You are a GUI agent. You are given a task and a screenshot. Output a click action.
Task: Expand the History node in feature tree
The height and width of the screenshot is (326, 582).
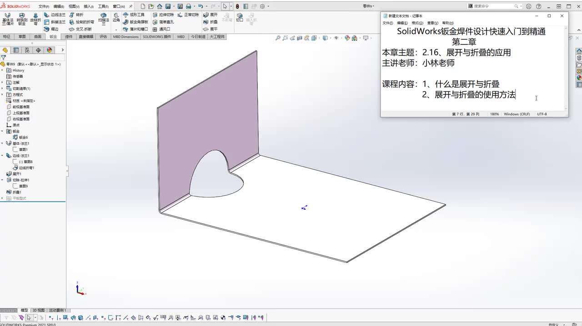click(x=3, y=70)
